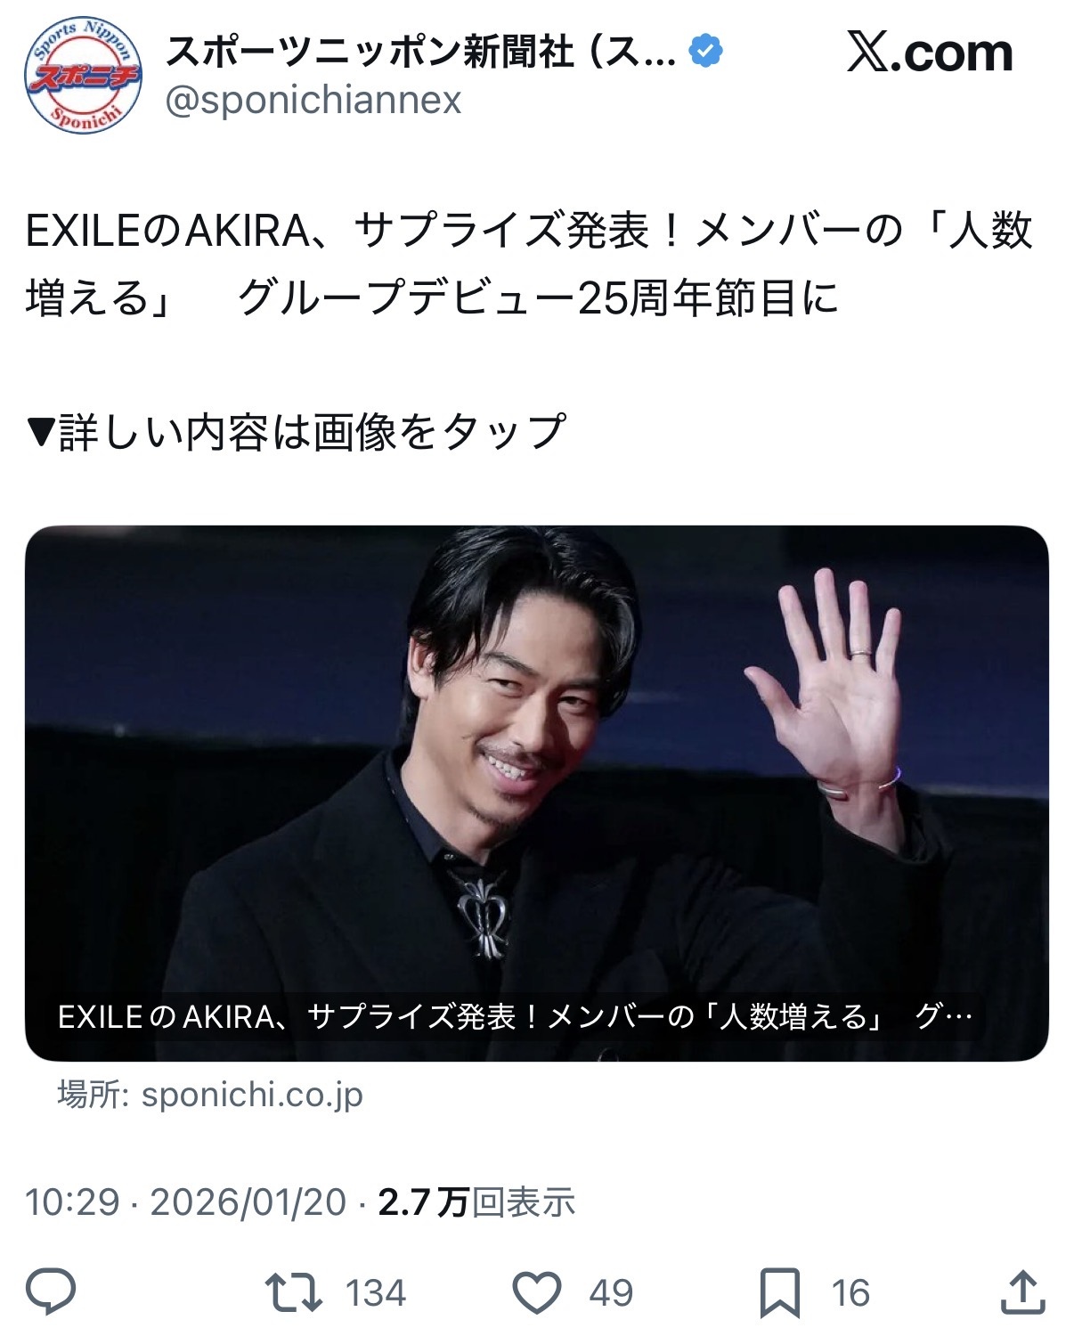Open the sponichi.co.jp source link

tap(252, 1095)
